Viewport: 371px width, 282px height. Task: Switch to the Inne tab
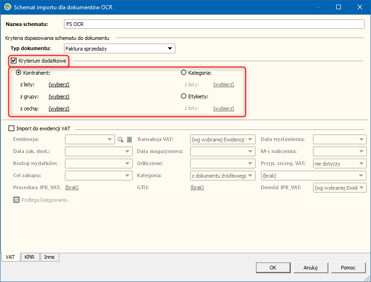coord(49,257)
